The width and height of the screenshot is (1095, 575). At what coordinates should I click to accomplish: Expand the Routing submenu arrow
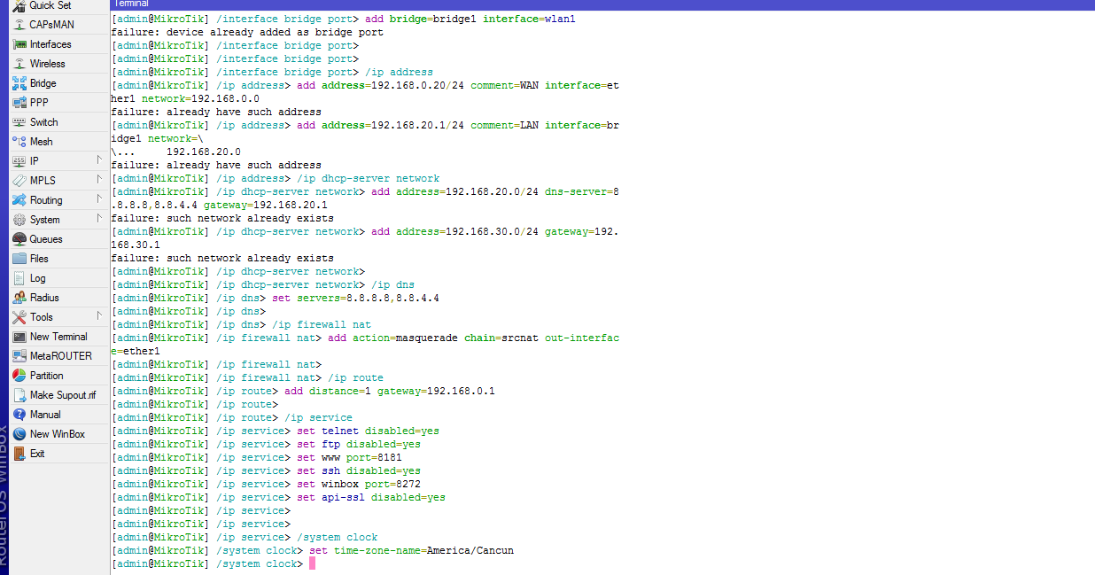click(x=99, y=199)
